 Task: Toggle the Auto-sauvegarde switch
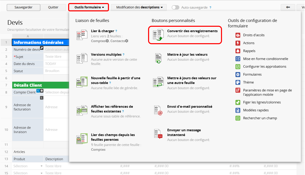tap(175, 8)
